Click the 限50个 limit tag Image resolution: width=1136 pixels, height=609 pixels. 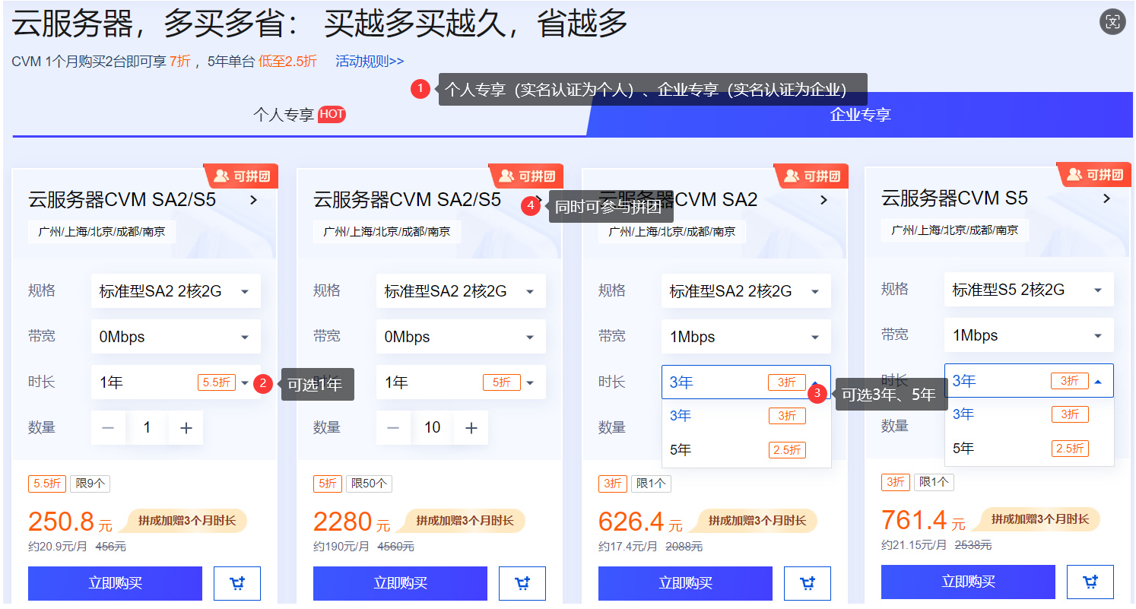click(369, 484)
